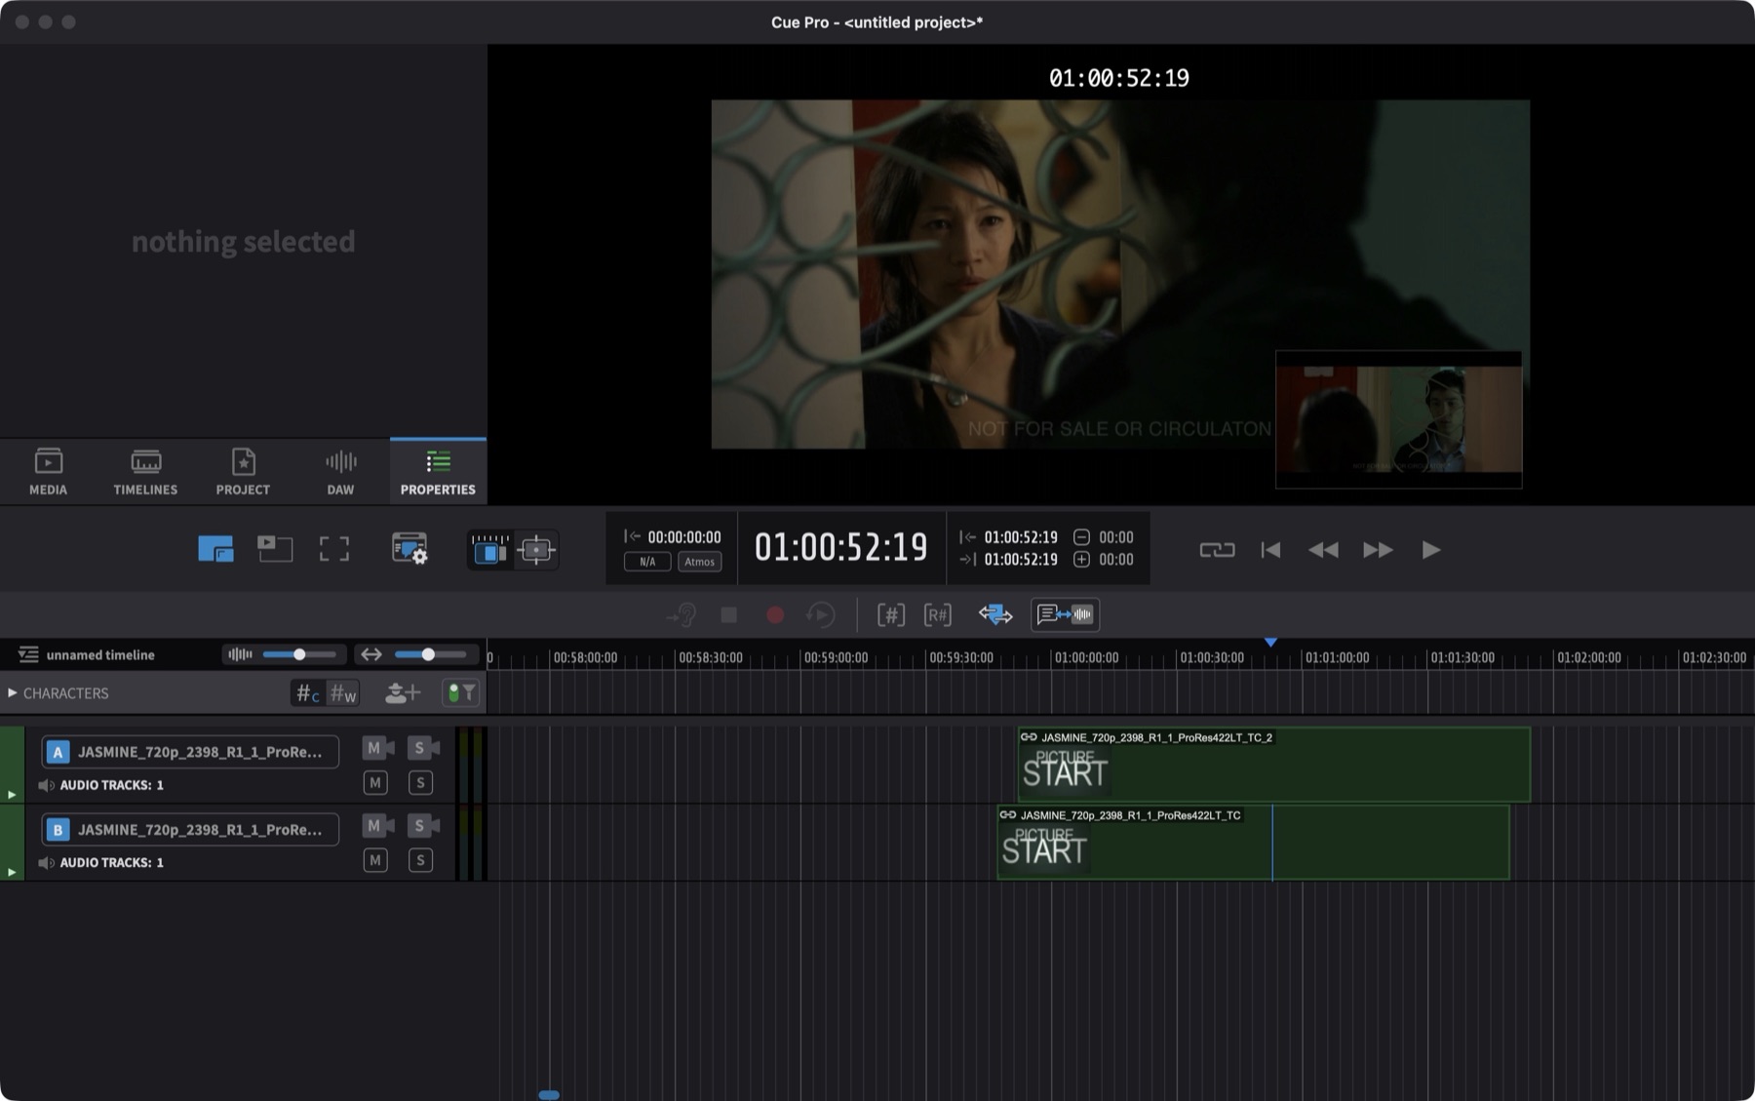Click the character filter icon

460,693
